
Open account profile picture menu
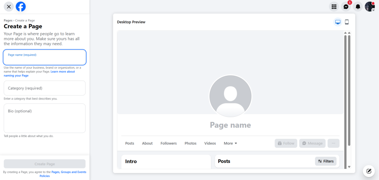click(370, 7)
